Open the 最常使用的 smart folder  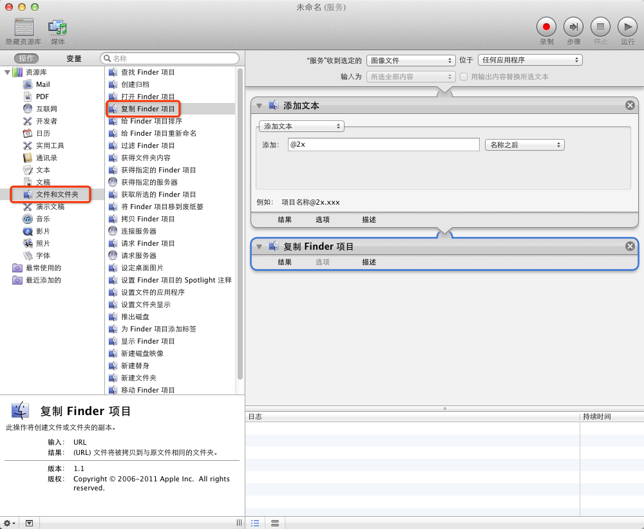pyautogui.click(x=43, y=268)
